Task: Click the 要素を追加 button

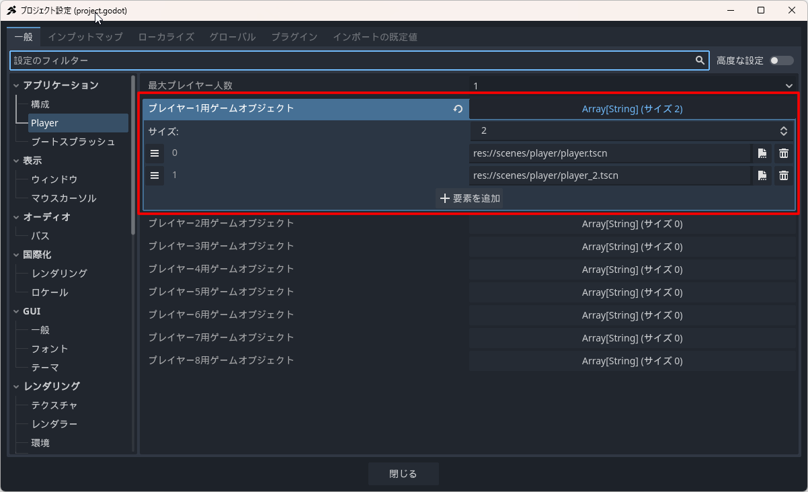Action: (469, 198)
